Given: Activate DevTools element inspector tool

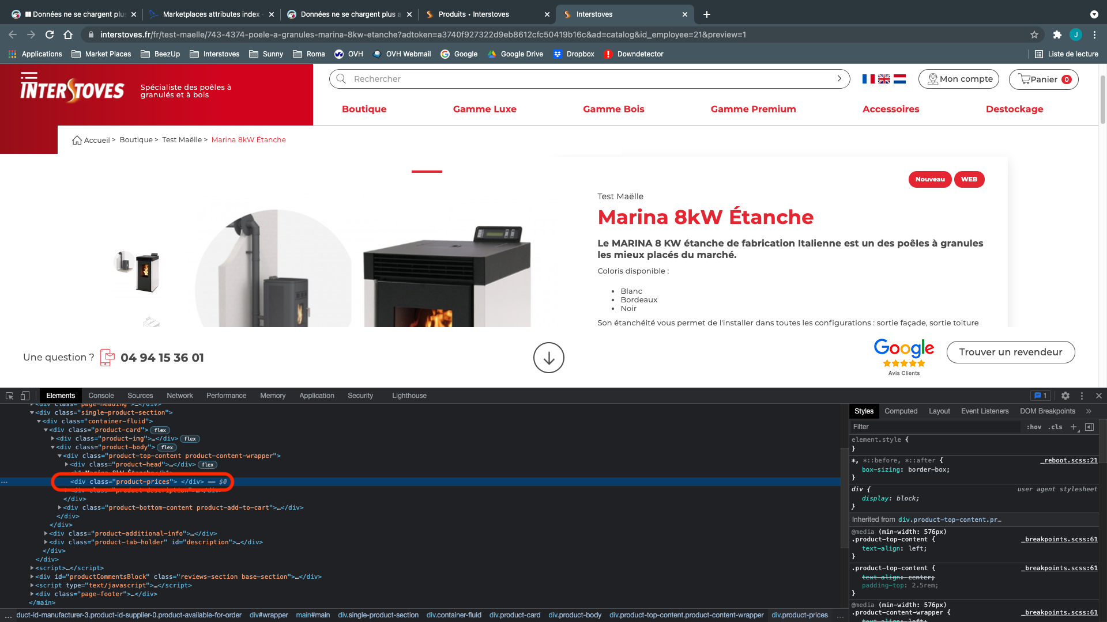Looking at the screenshot, I should tap(9, 396).
